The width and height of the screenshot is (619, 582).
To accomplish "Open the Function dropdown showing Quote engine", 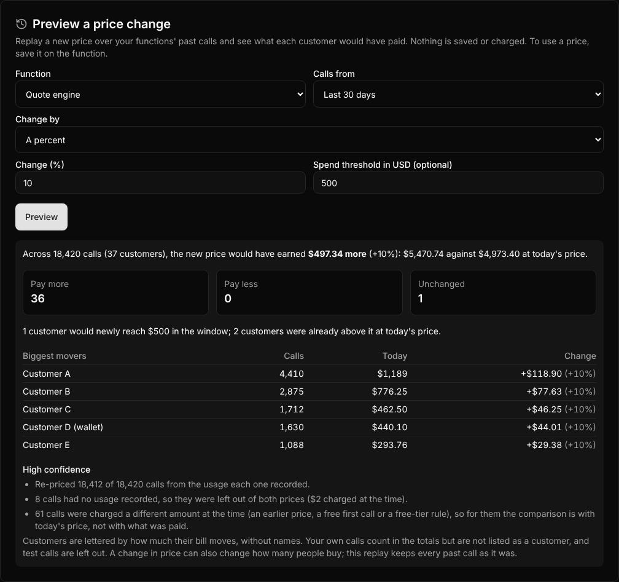I will [x=160, y=94].
